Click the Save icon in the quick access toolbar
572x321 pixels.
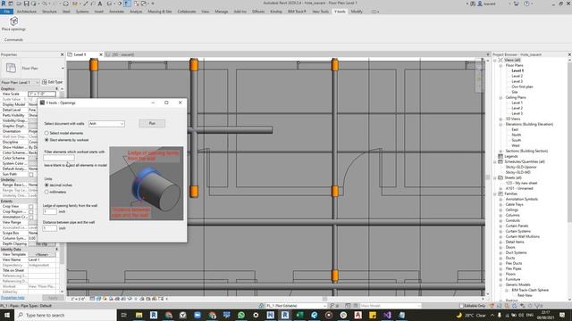26,4
